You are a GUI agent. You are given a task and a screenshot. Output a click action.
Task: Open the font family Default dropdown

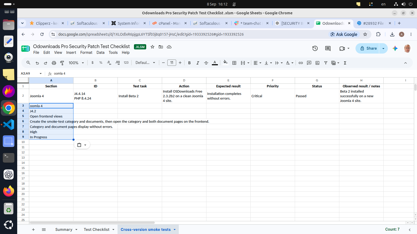145,63
